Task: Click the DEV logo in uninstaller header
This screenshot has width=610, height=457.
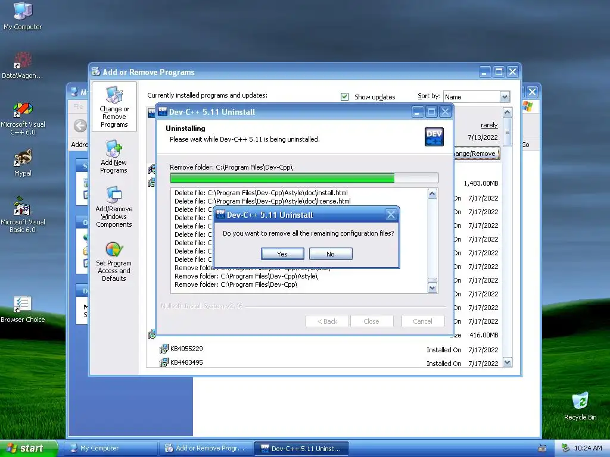Action: [x=434, y=136]
